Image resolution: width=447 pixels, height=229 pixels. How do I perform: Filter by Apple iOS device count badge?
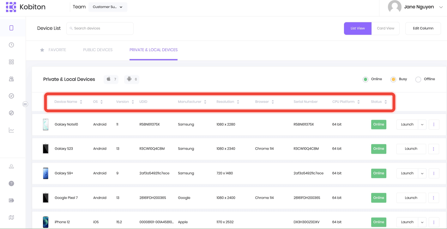[111, 79]
